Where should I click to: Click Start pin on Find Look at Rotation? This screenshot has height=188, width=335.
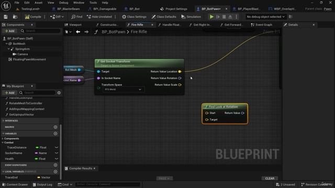point(207,113)
